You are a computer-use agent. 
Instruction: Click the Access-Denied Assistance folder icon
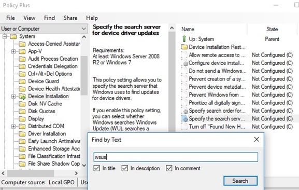tap(22, 44)
